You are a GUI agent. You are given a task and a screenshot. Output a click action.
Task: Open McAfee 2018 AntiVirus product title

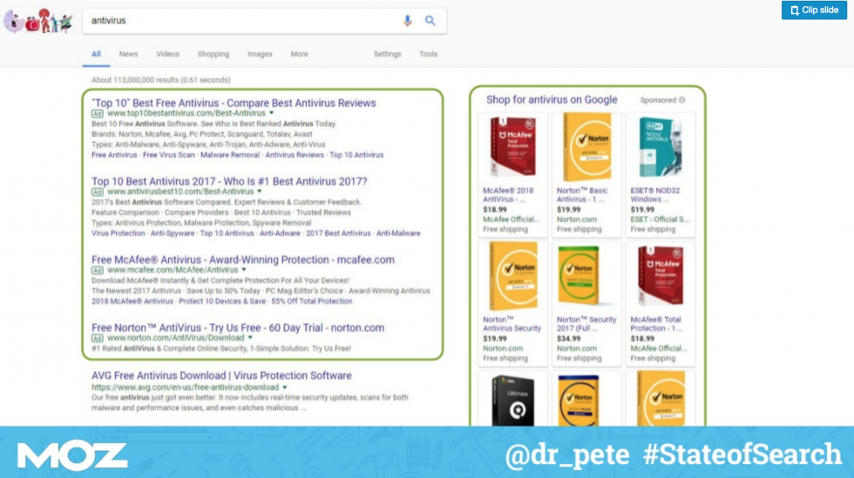[x=508, y=195]
